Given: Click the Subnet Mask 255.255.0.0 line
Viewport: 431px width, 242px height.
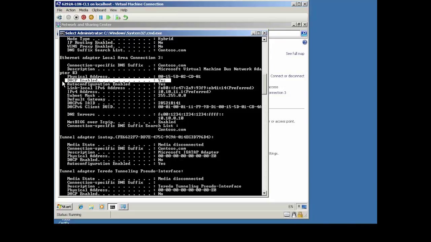Looking at the screenshot, I should [x=127, y=95].
